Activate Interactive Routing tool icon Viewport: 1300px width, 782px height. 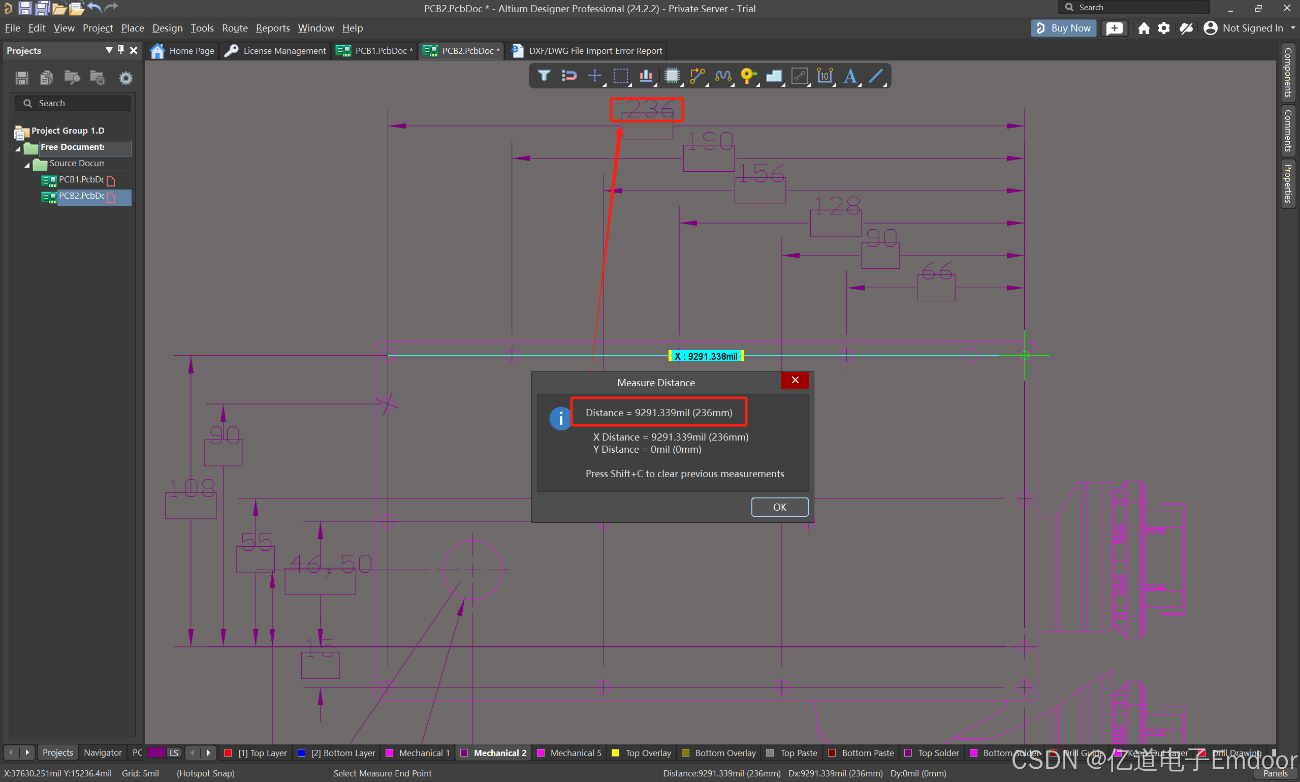[x=697, y=76]
